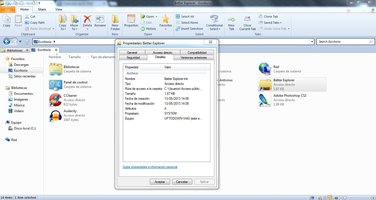Open the View ribbon tab
Screen dimensions: 376x200
click(59, 9)
